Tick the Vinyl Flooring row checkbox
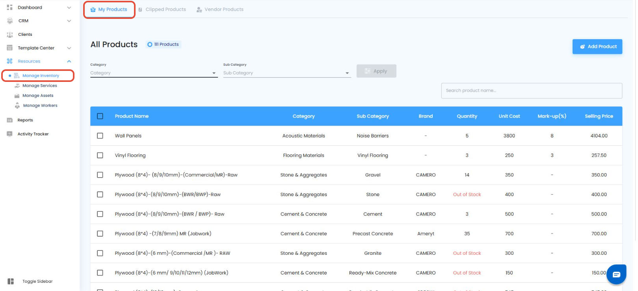Screen dimensions: 638x291 (100, 156)
